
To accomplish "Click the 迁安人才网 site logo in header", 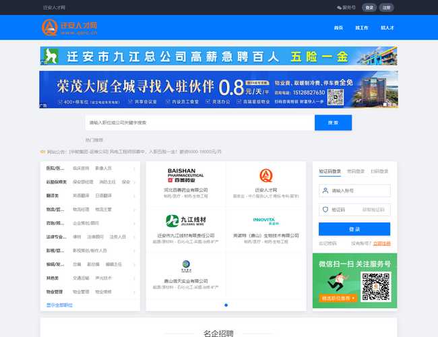I will (x=69, y=28).
